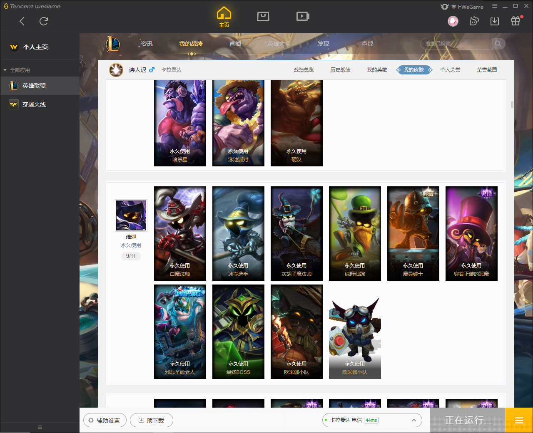Screen dimensions: 533x433
Task: Select the 硬汉 skin card
Action: pos(296,123)
